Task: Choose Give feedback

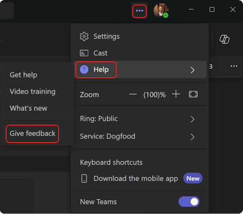Action: pos(33,133)
